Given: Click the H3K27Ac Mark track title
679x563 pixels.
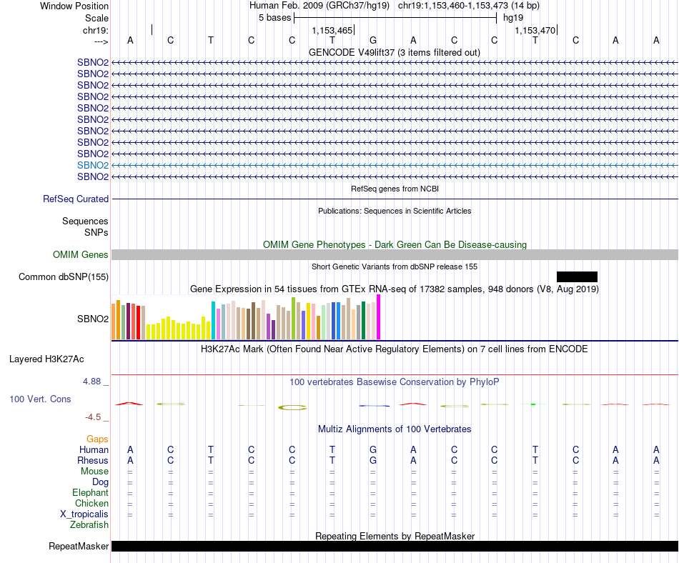Looking at the screenshot, I should 394,349.
